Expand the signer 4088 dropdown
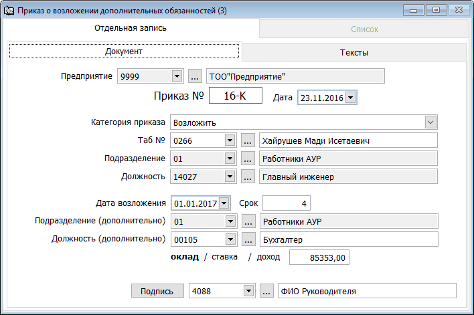This screenshot has width=474, height=315. coord(249,291)
